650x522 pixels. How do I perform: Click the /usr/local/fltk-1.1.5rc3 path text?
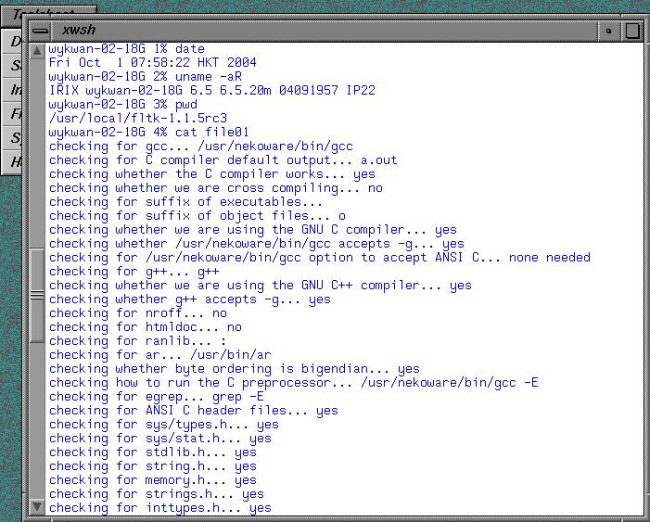[x=138, y=118]
